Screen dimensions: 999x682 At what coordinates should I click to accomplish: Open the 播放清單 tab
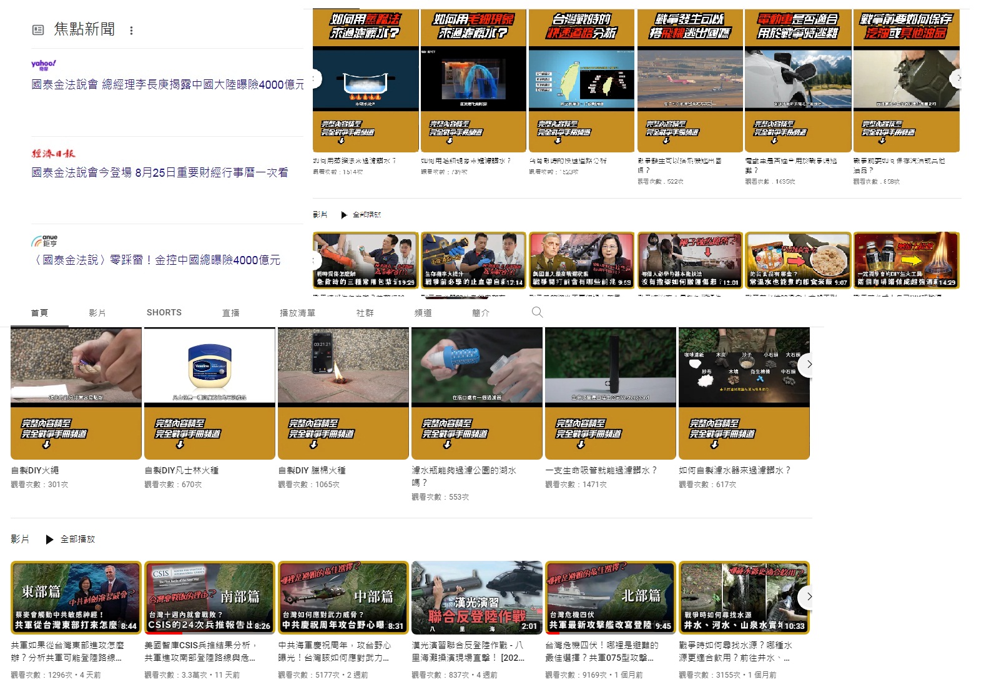[x=297, y=313]
